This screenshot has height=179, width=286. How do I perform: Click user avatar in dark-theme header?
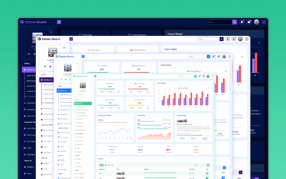pos(256,22)
